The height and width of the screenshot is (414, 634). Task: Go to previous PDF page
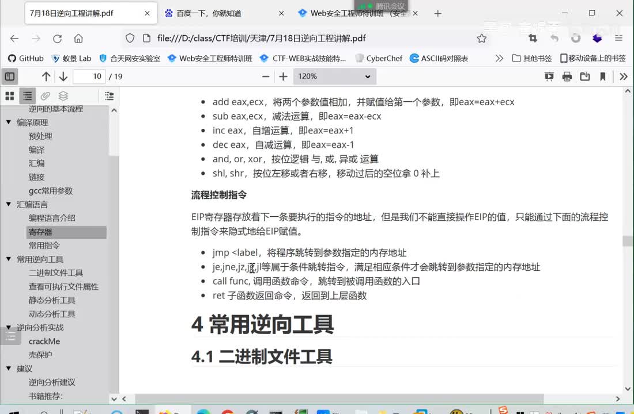(x=46, y=76)
